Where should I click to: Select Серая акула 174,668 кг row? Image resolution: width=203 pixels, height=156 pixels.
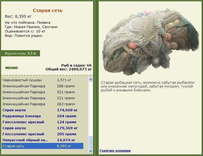(x=42, y=110)
